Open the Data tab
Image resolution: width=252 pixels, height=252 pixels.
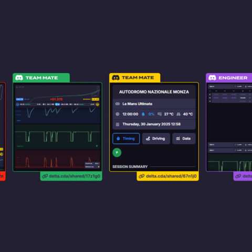pos(184,139)
